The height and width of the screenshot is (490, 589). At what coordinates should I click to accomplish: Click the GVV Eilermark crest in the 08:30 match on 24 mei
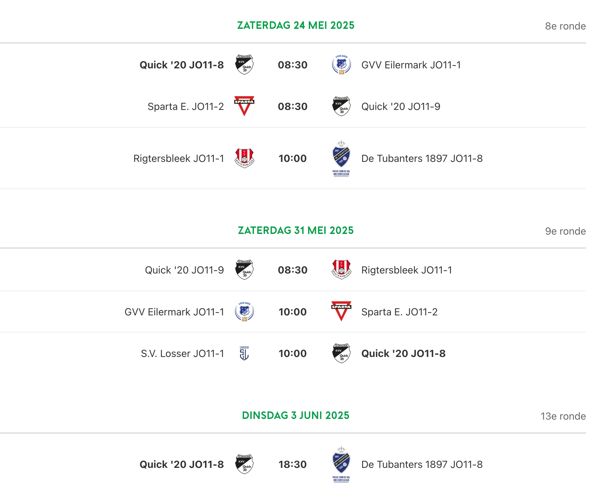pyautogui.click(x=341, y=65)
